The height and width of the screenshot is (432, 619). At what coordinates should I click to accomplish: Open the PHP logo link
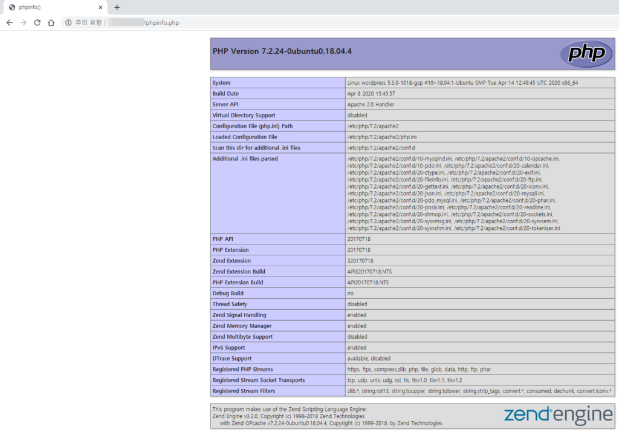(586, 54)
